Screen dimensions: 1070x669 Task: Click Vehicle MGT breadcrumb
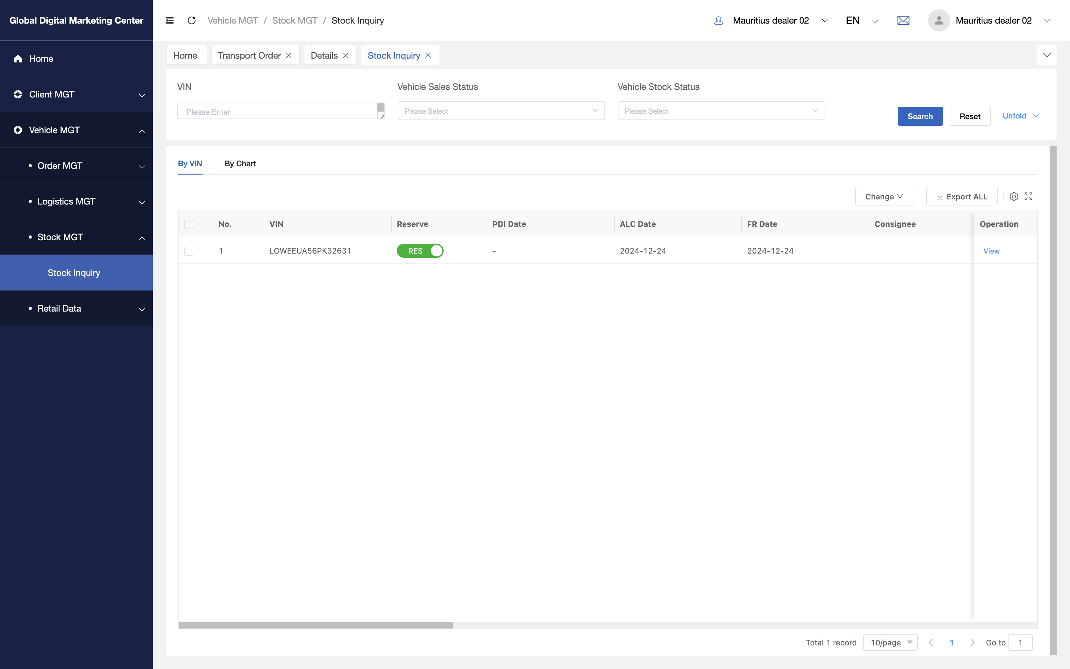coord(233,20)
